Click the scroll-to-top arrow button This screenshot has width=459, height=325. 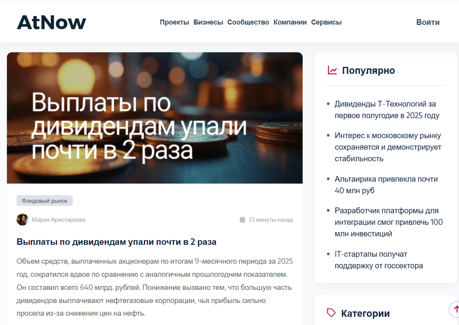456,309
